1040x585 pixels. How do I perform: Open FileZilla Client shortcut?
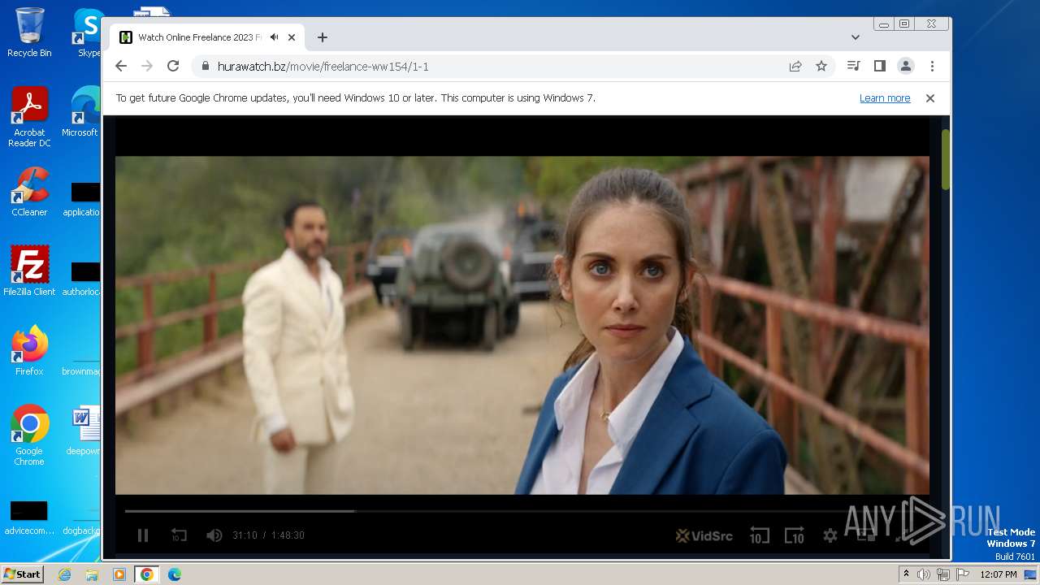click(29, 271)
